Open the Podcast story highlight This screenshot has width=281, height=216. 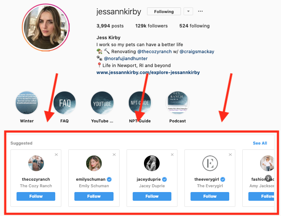click(177, 103)
